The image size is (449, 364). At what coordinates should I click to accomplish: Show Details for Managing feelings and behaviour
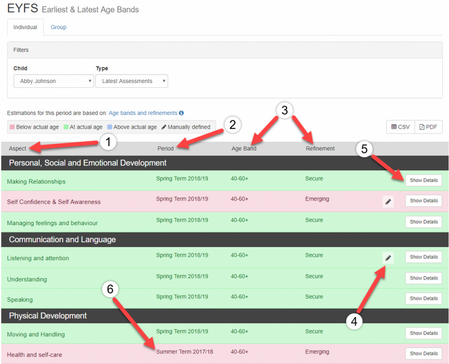point(423,222)
